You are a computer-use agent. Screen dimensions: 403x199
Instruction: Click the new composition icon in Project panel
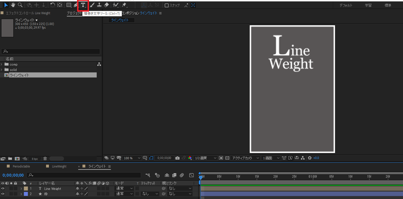pyautogui.click(x=17, y=158)
